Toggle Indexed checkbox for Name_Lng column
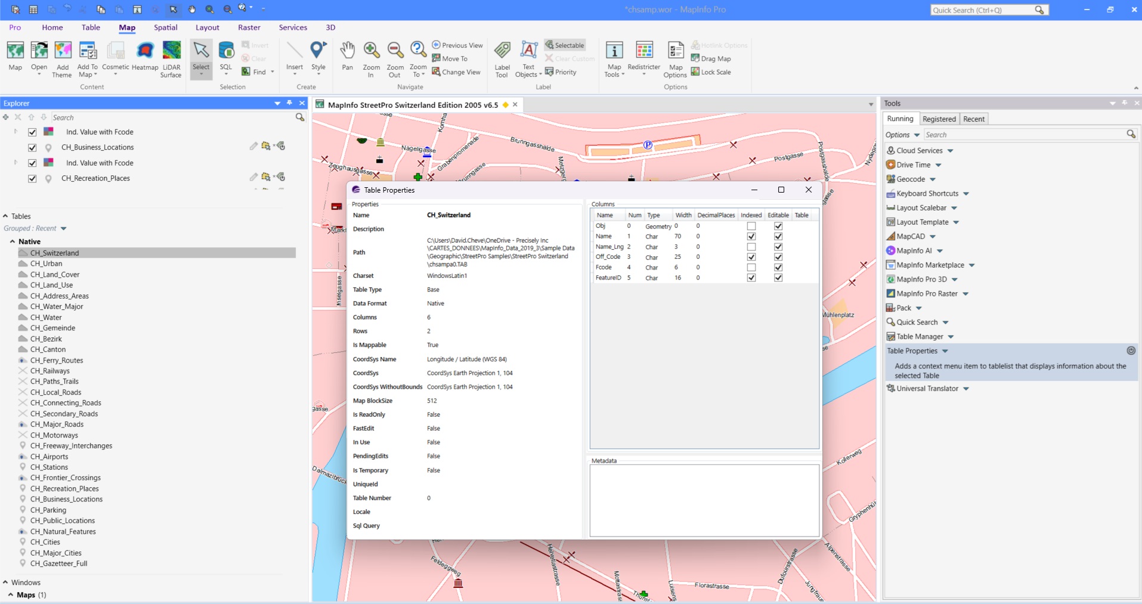The height and width of the screenshot is (604, 1142). pos(751,247)
